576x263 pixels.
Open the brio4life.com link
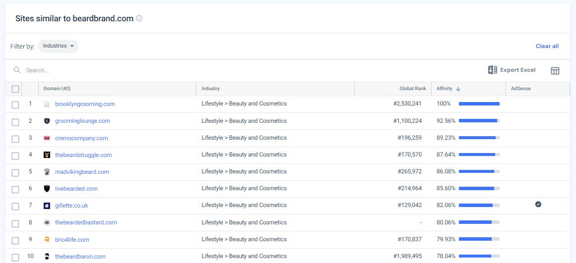pyautogui.click(x=72, y=240)
